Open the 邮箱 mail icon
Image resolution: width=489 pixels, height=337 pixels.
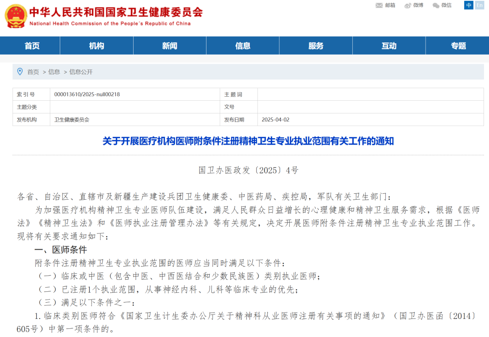(x=379, y=5)
